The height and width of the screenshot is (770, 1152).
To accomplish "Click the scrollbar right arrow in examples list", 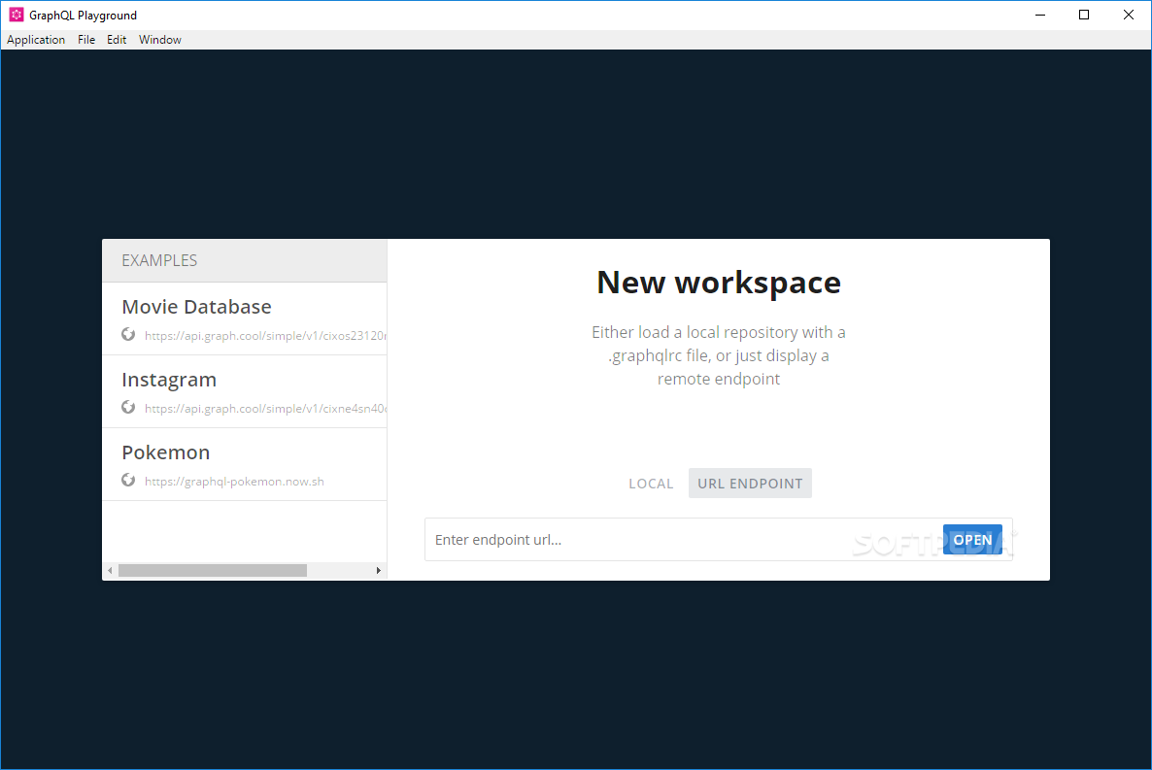I will coord(379,571).
